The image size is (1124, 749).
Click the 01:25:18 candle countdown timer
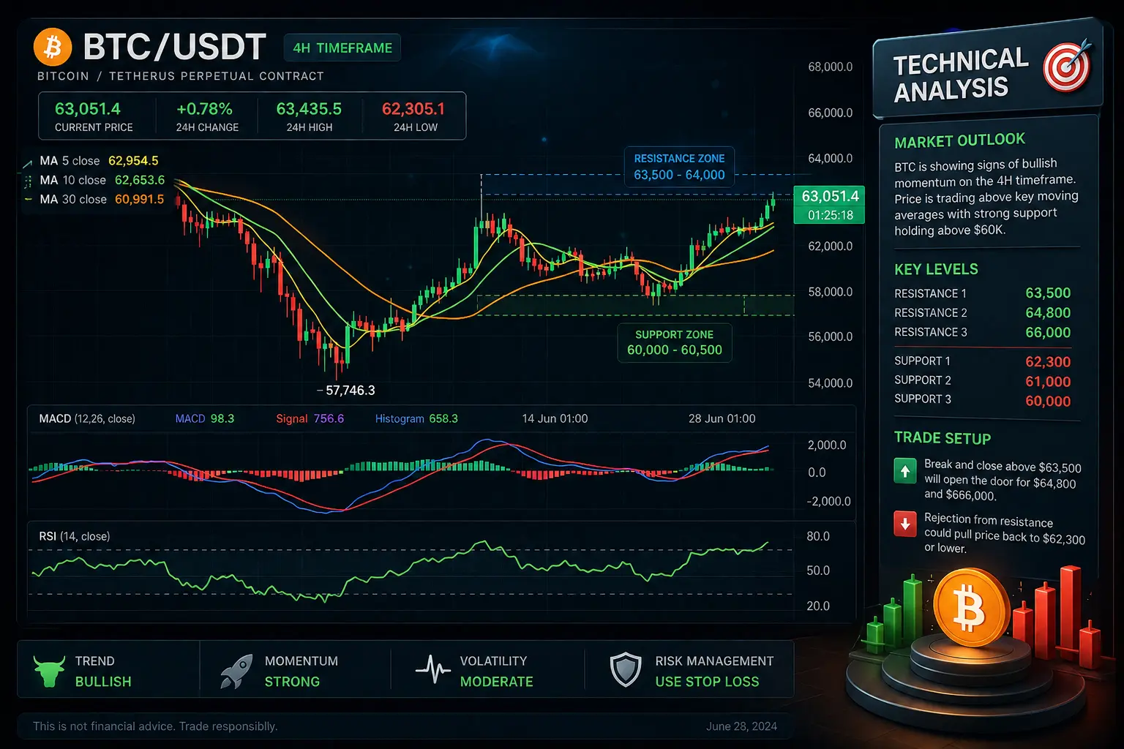(x=830, y=215)
